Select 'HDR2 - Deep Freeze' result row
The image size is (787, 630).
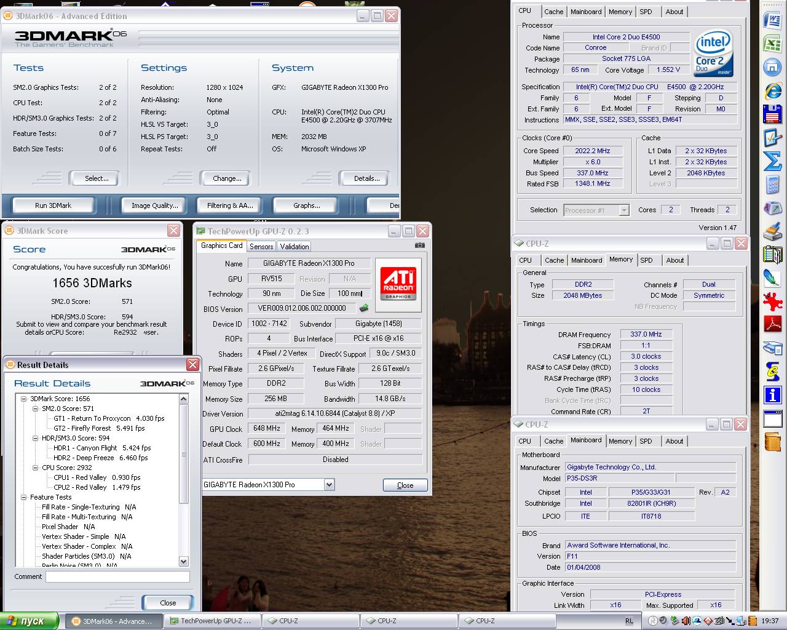(x=100, y=458)
